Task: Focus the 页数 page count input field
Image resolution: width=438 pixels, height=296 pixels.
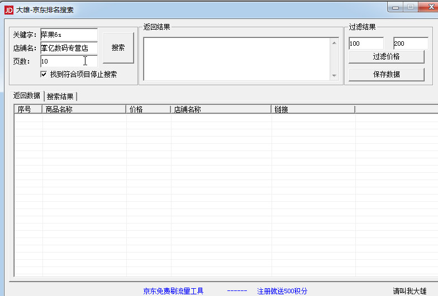Action: click(x=69, y=61)
